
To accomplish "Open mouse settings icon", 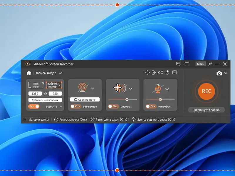I will [167, 72].
